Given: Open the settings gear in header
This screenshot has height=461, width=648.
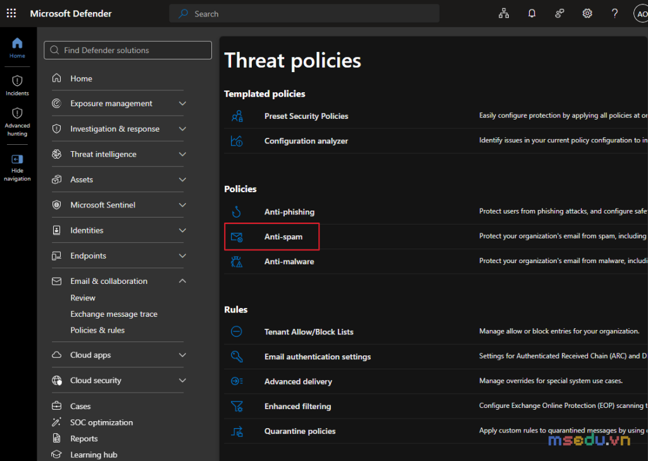Looking at the screenshot, I should click(x=587, y=14).
